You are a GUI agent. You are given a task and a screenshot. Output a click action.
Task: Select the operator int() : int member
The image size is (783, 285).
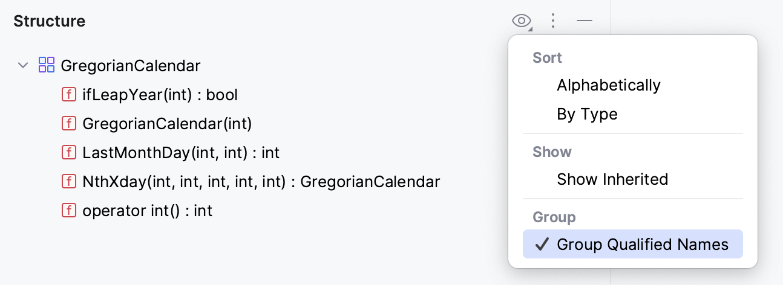[x=147, y=211]
